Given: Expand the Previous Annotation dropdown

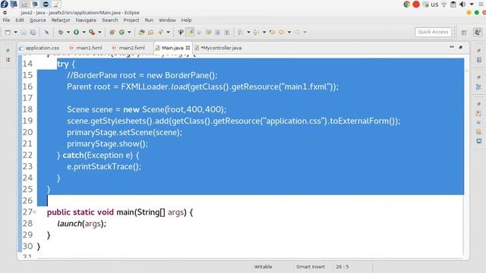Looking at the screenshot, I should click(264, 32).
